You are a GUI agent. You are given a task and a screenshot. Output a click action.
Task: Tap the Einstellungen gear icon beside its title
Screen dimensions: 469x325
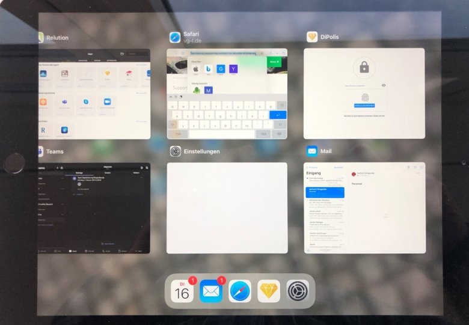pyautogui.click(x=175, y=151)
